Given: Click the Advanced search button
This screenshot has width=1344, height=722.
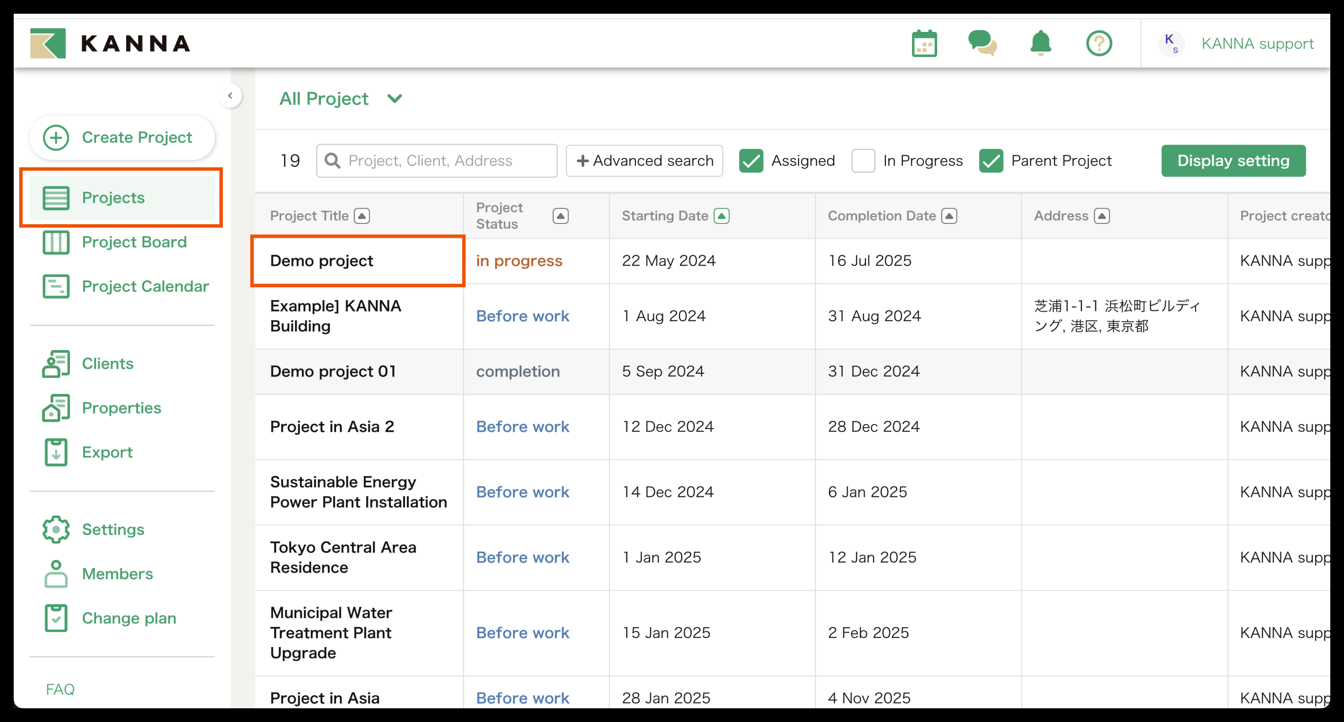Looking at the screenshot, I should 644,161.
